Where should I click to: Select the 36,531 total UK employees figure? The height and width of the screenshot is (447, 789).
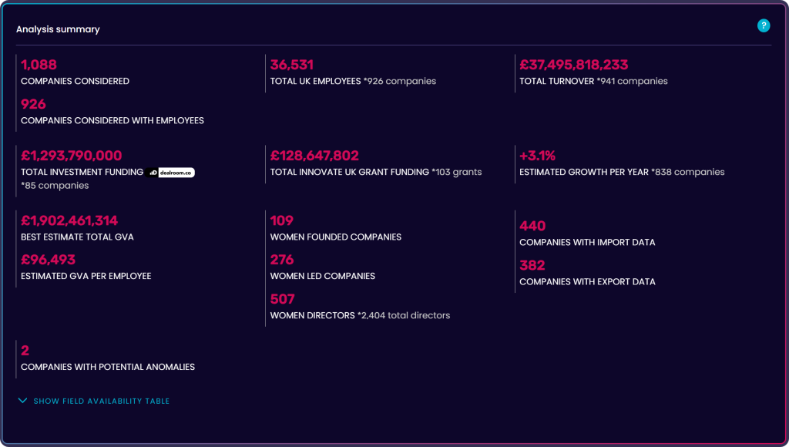291,65
